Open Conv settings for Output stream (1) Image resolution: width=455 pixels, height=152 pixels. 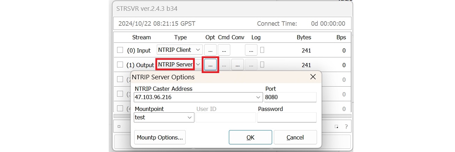[237, 65]
